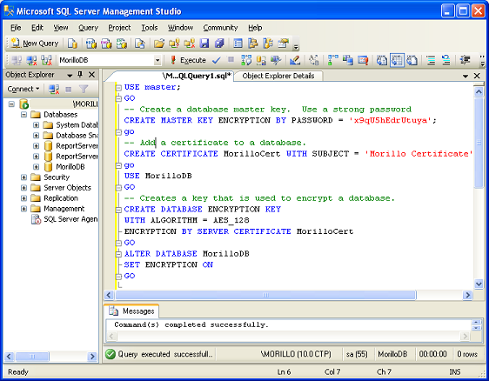The width and height of the screenshot is (489, 381).
Task: Start an Analysis Services XMLA Query
Action: pyautogui.click(x=121, y=43)
